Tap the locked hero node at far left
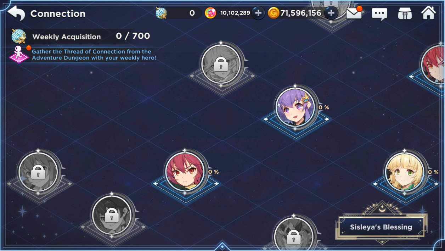 tap(38, 172)
